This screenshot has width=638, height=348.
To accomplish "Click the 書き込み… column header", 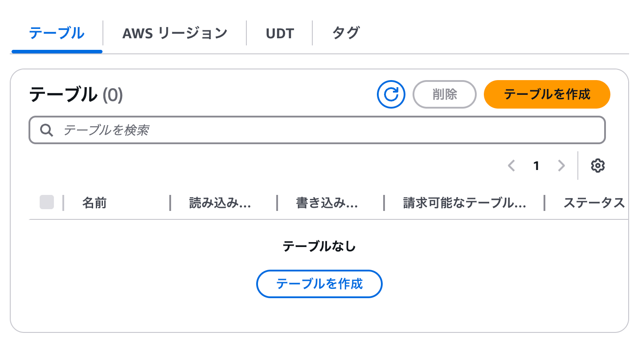I will pos(327,203).
